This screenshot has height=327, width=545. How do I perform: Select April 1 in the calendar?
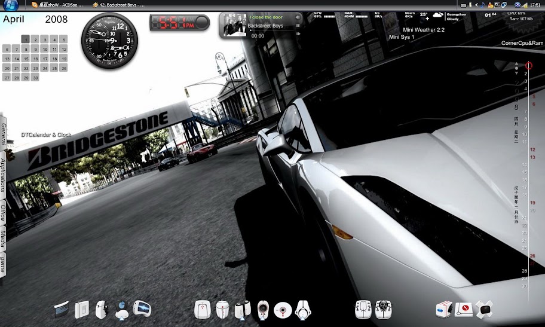(26, 39)
